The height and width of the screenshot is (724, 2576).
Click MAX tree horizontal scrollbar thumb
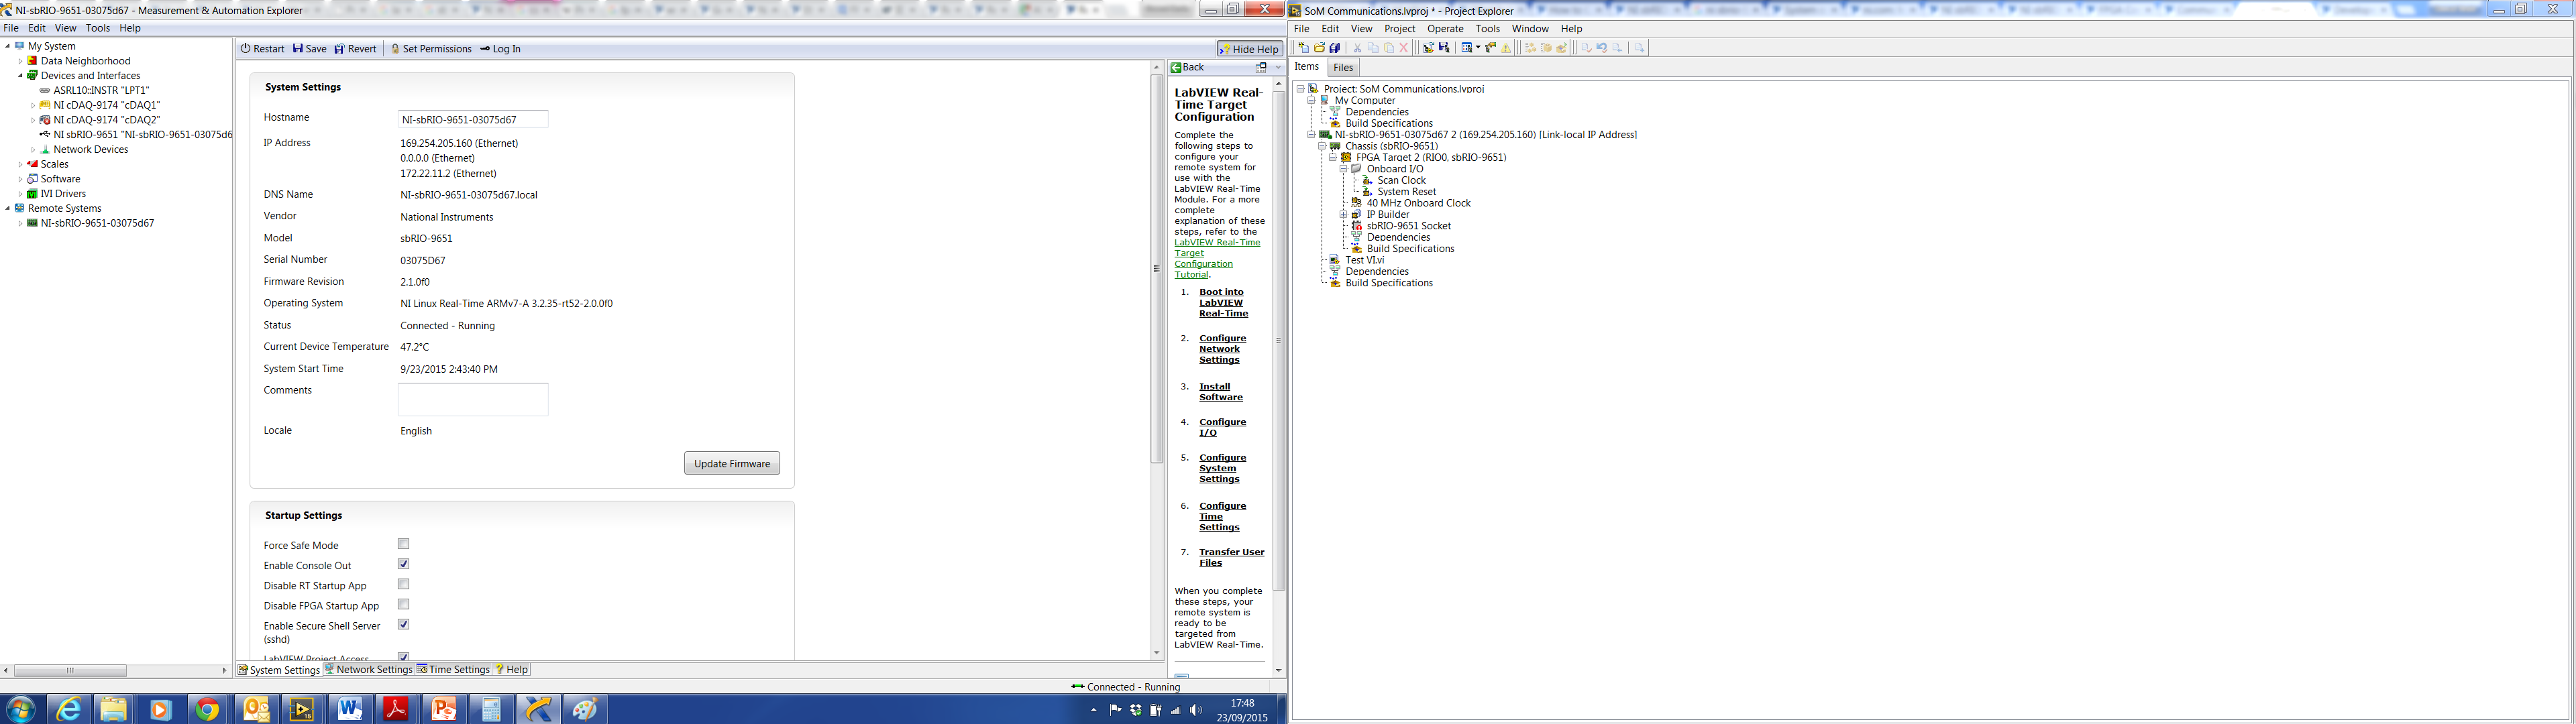pos(70,670)
